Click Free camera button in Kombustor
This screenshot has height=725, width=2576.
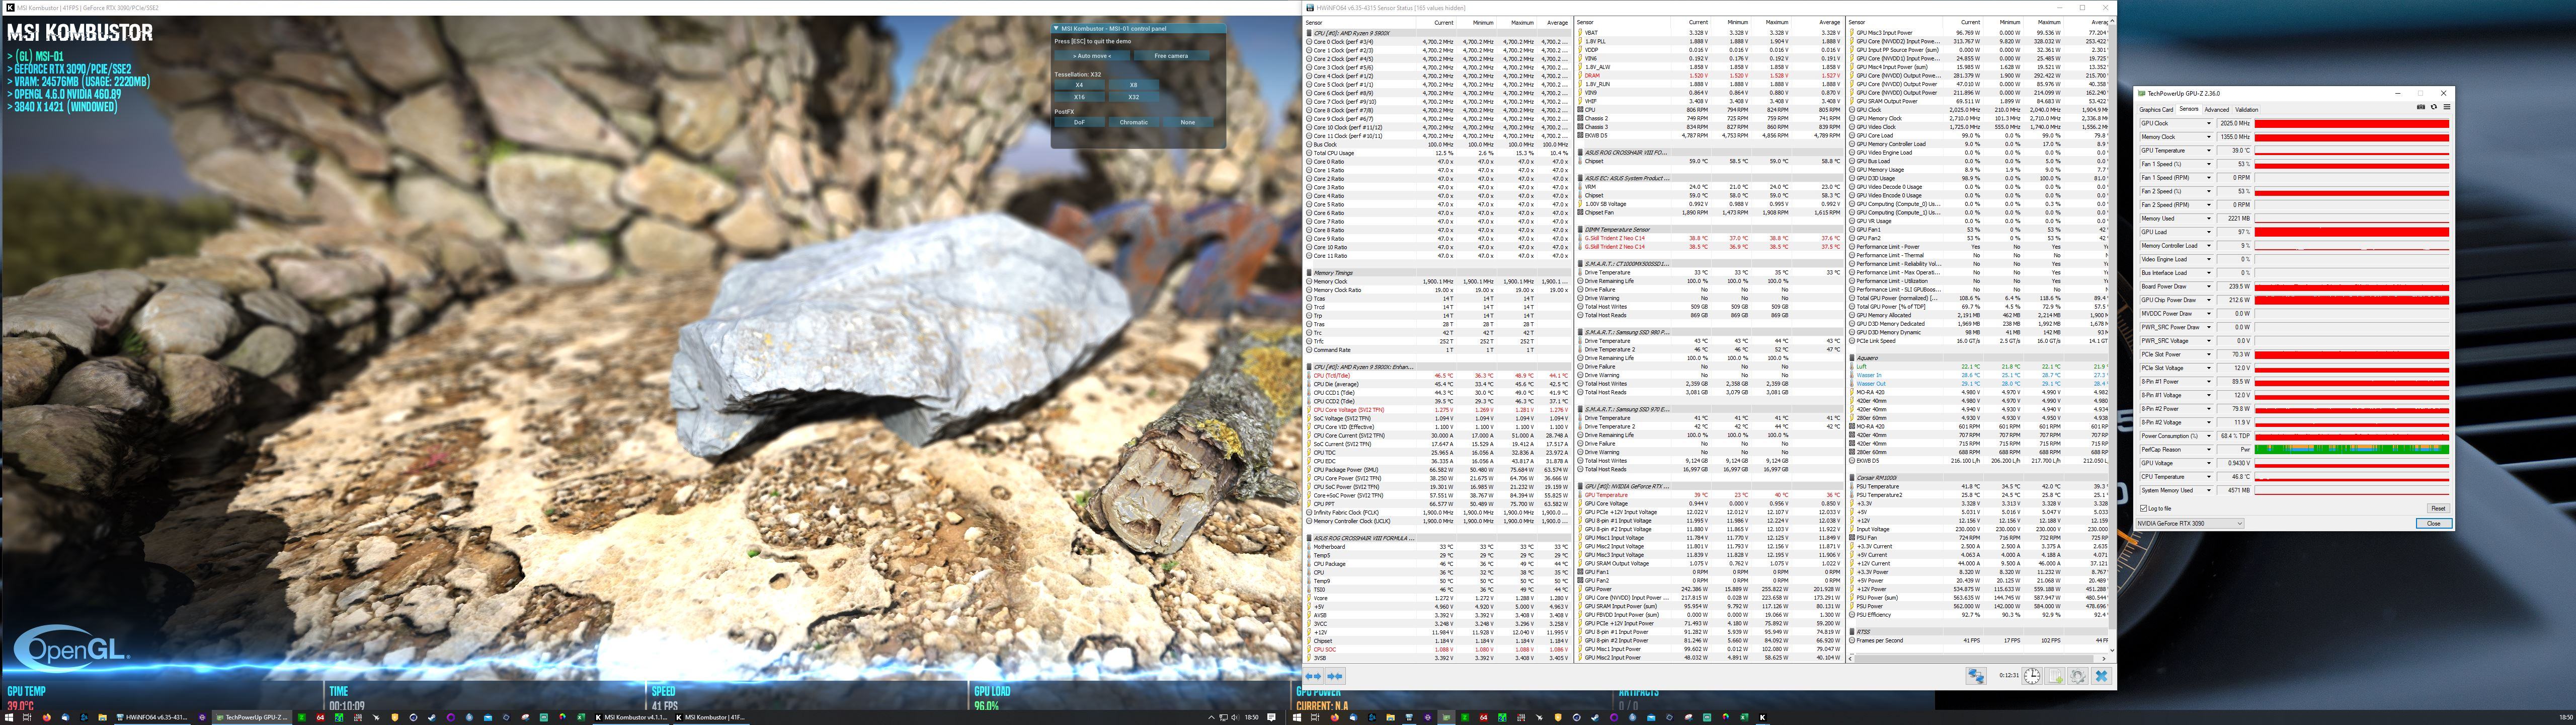(x=1171, y=56)
